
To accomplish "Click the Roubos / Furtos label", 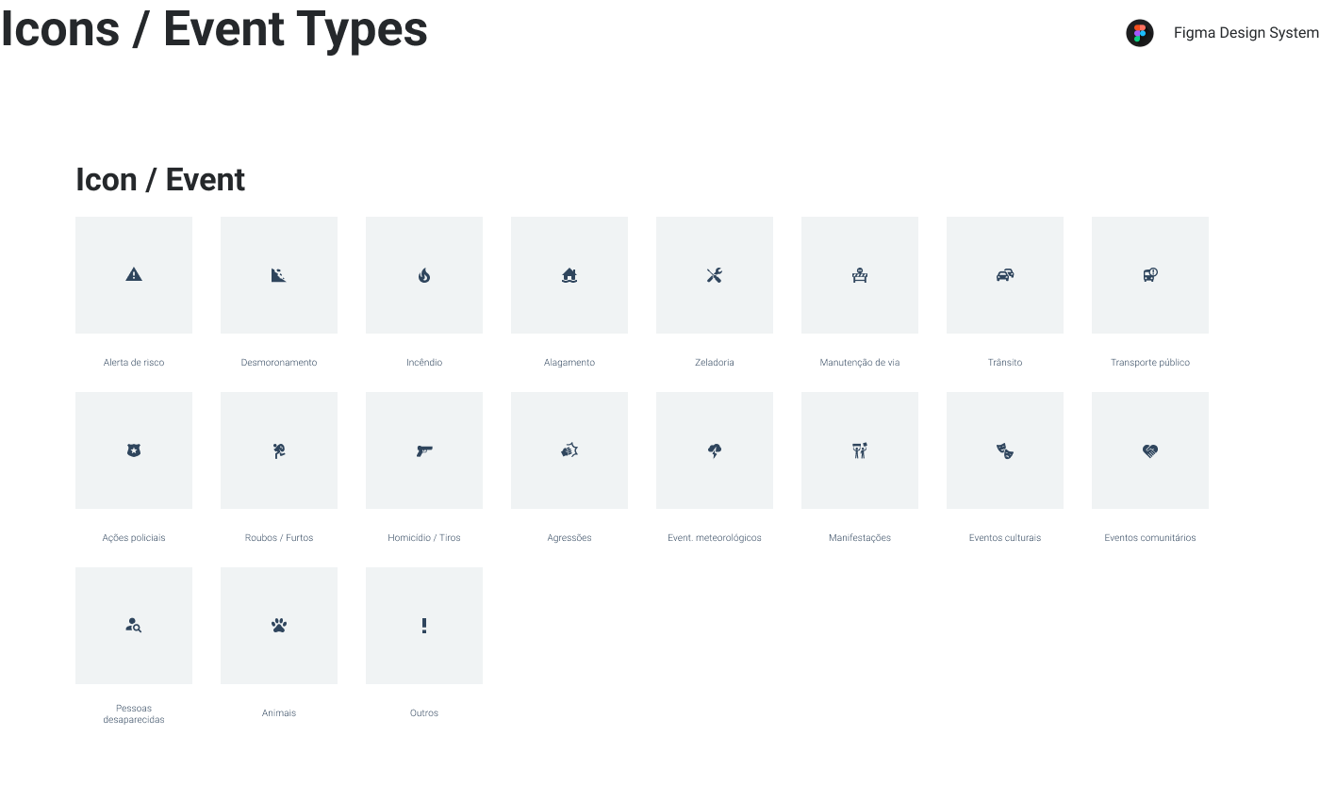I will pyautogui.click(x=279, y=537).
